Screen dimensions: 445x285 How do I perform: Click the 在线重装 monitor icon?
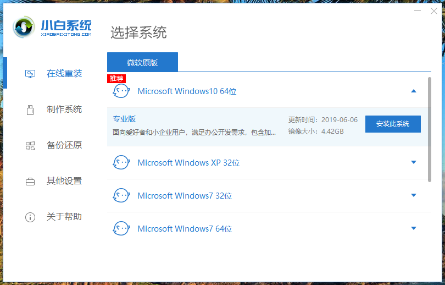point(30,74)
